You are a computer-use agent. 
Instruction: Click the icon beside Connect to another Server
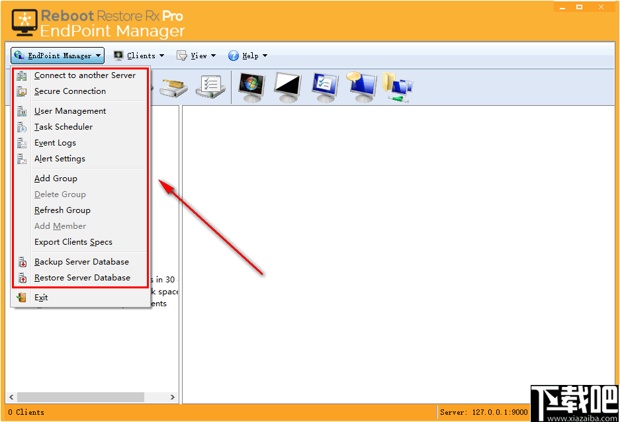coord(22,75)
